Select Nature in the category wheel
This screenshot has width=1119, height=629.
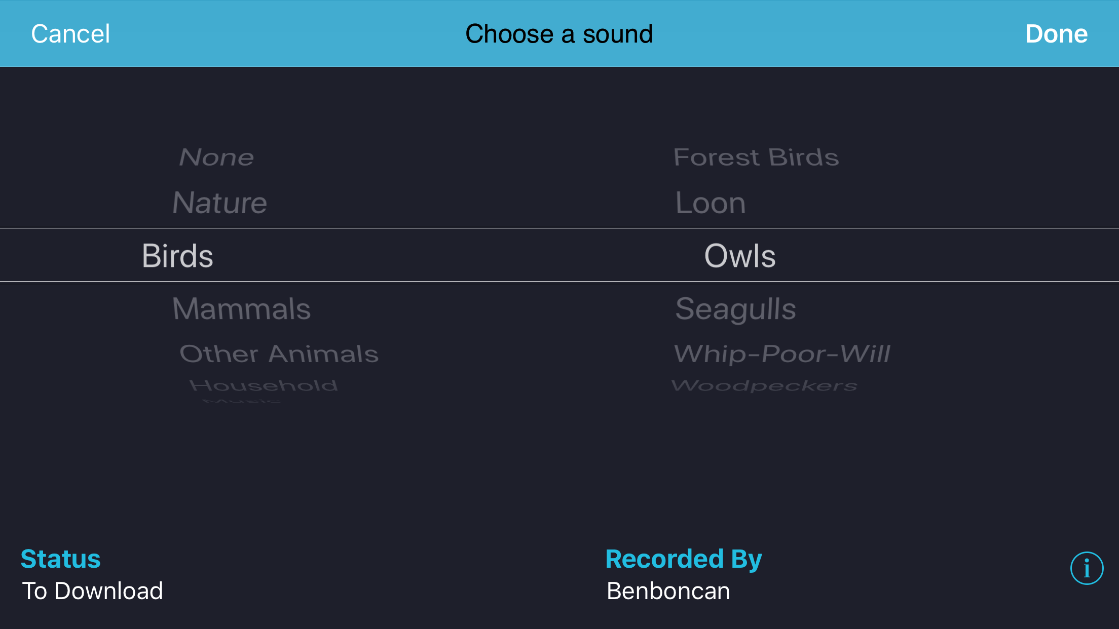219,203
